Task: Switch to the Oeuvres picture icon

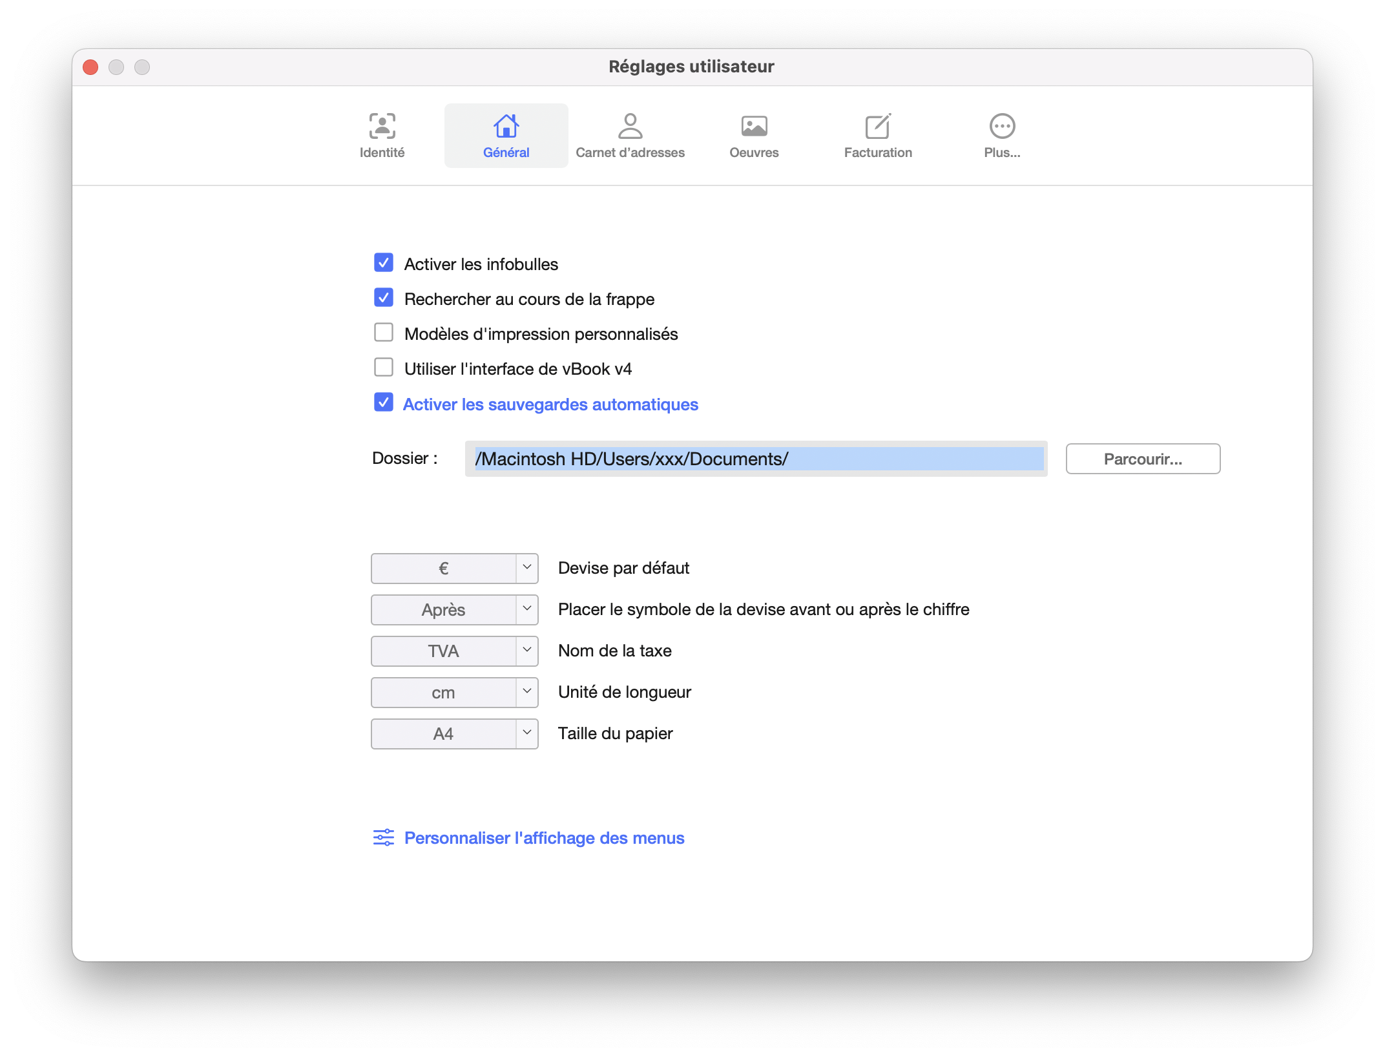Action: pyautogui.click(x=754, y=126)
